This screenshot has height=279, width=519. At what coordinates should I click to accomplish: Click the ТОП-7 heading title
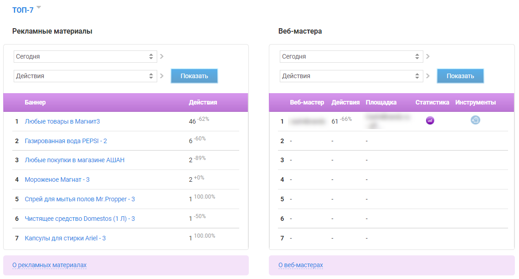click(23, 10)
